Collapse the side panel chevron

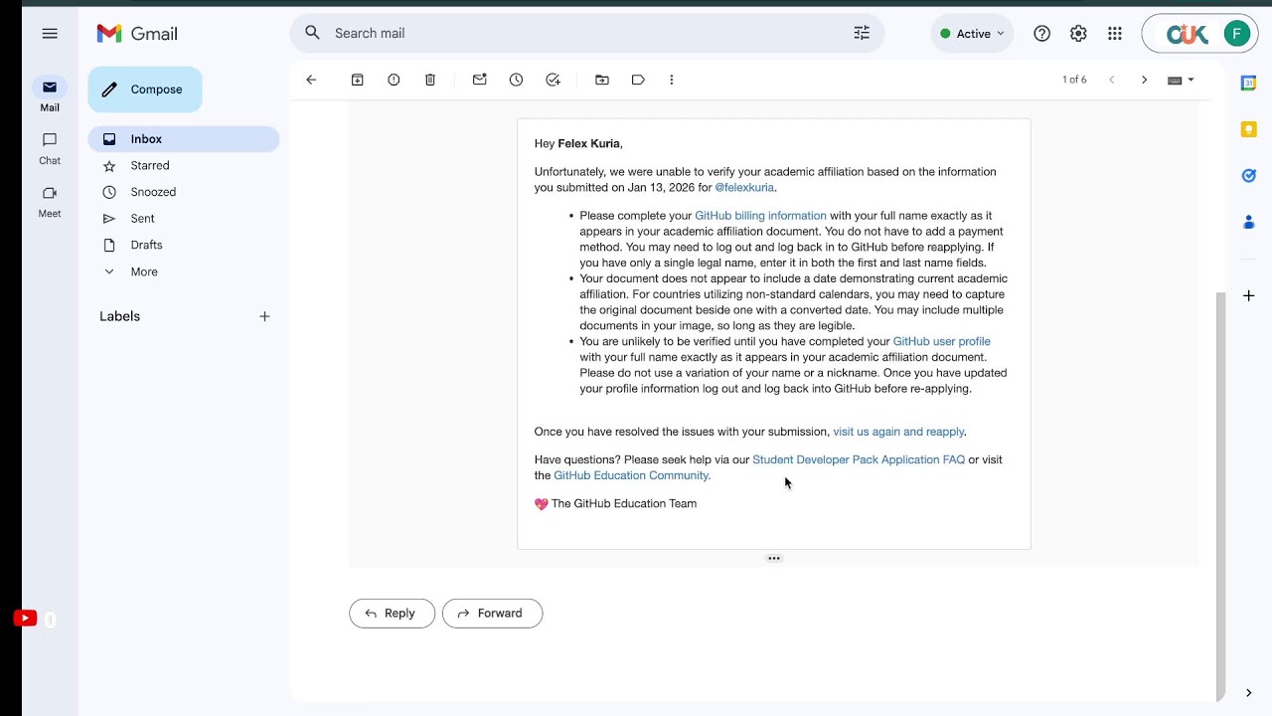pos(1249,693)
